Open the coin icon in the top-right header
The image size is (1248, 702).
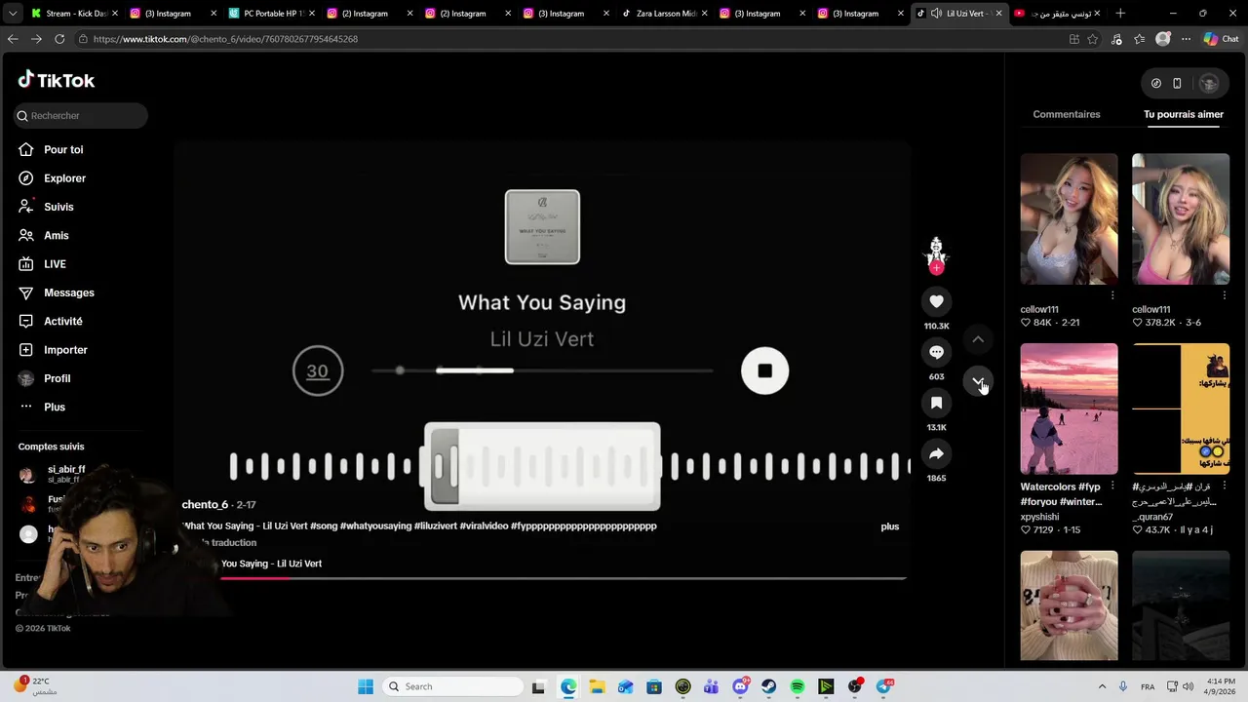pyautogui.click(x=1156, y=83)
